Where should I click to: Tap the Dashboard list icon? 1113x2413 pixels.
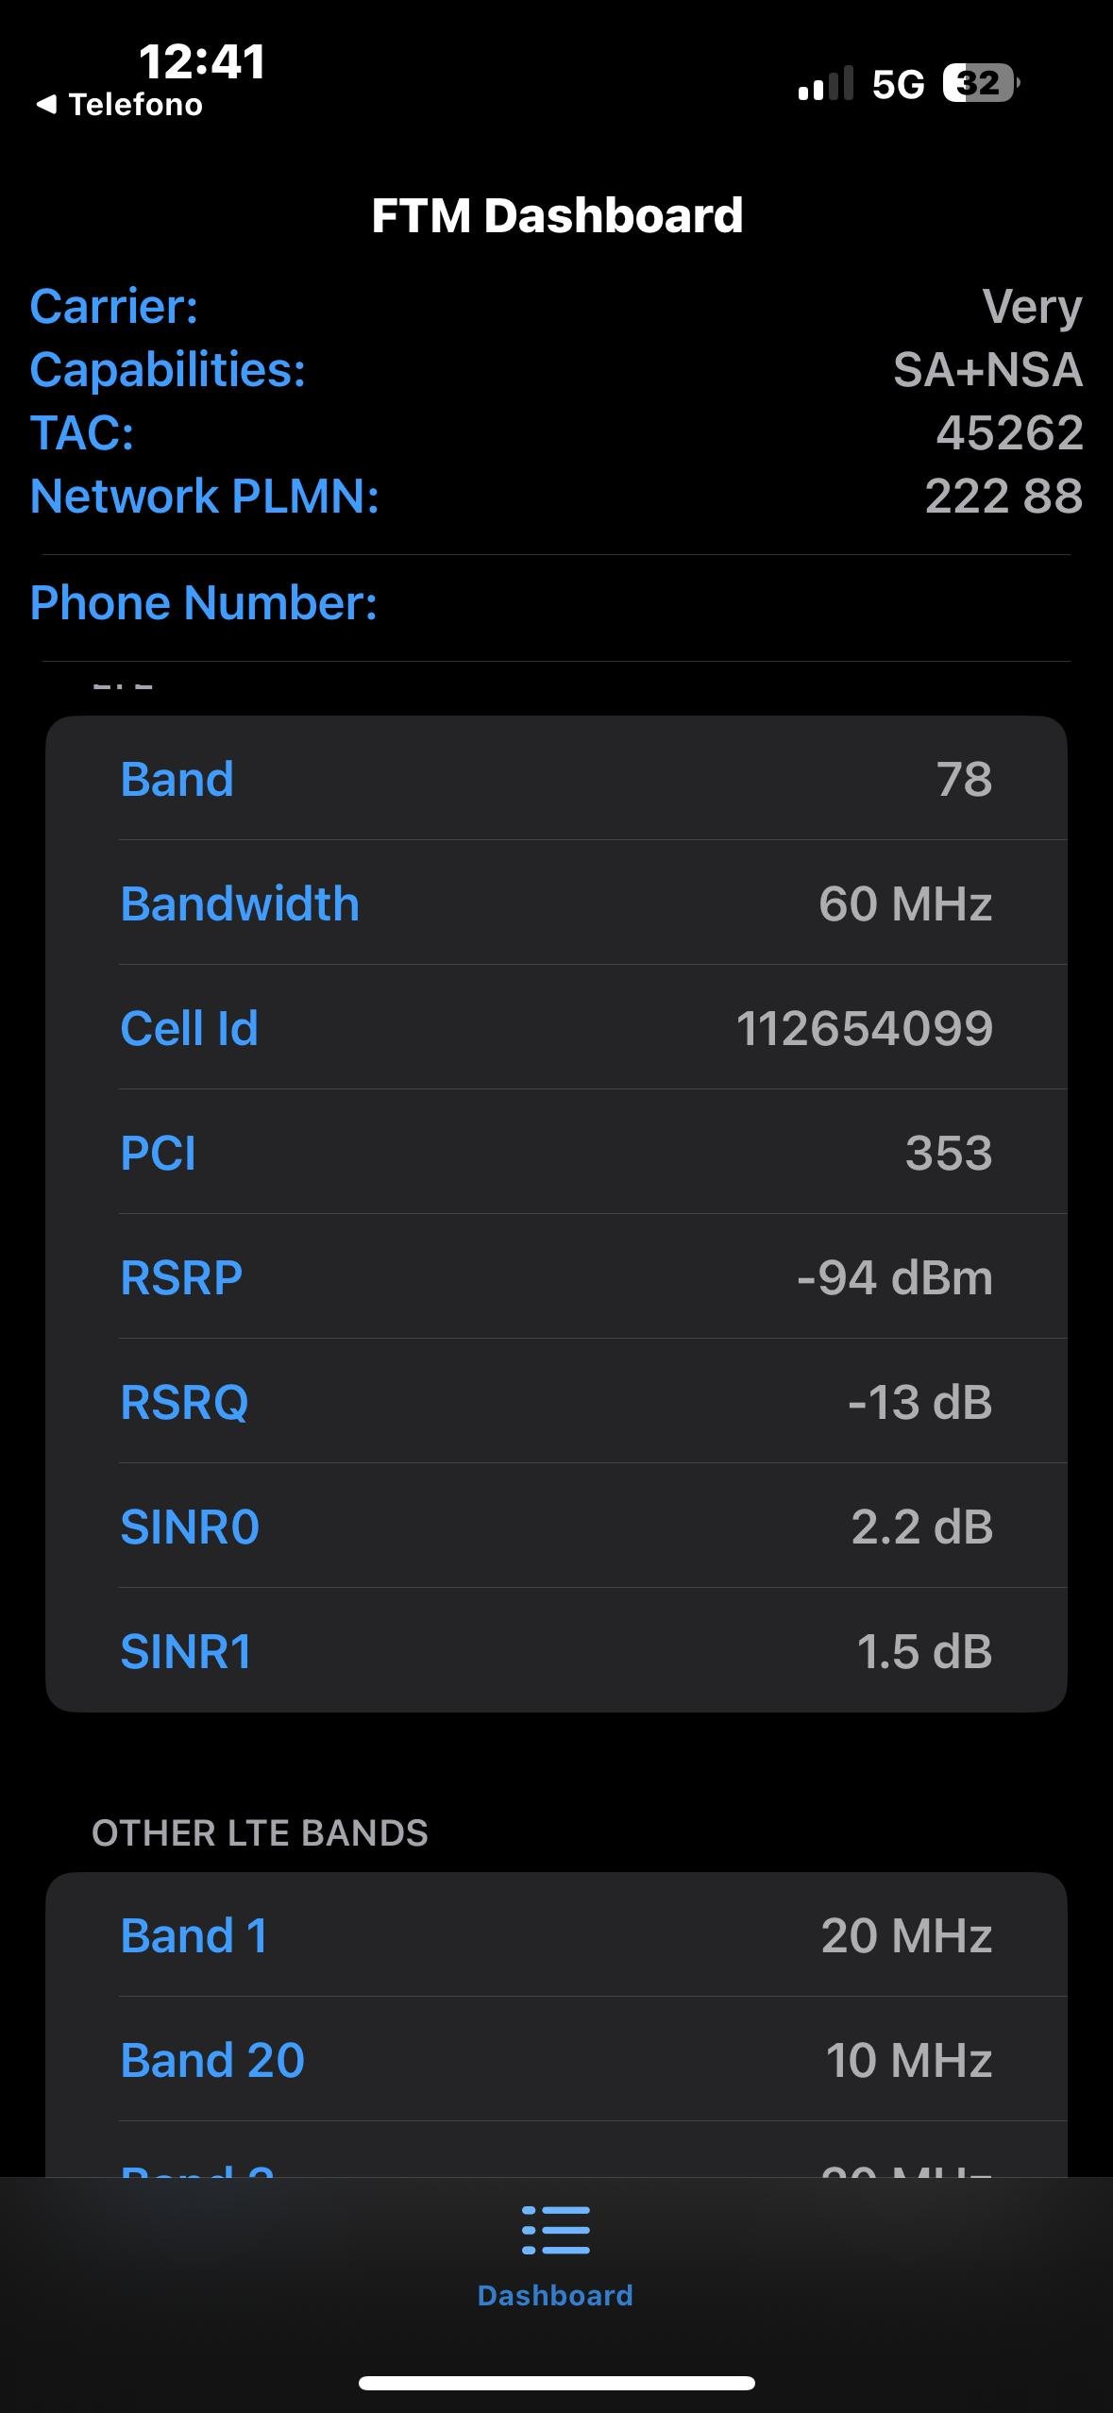click(555, 2230)
